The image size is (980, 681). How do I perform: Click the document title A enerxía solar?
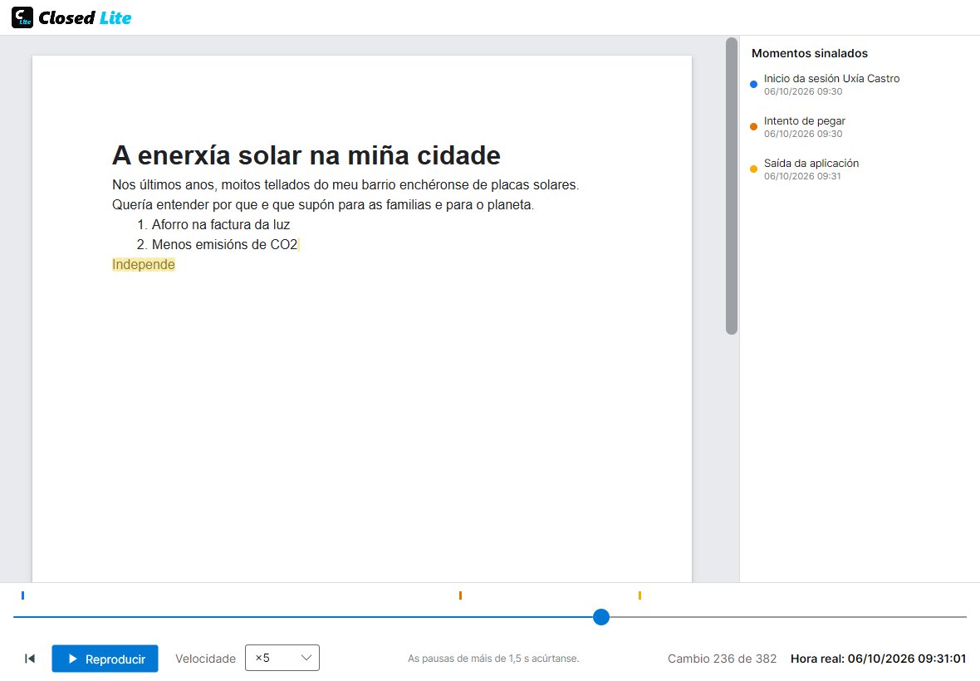(306, 155)
